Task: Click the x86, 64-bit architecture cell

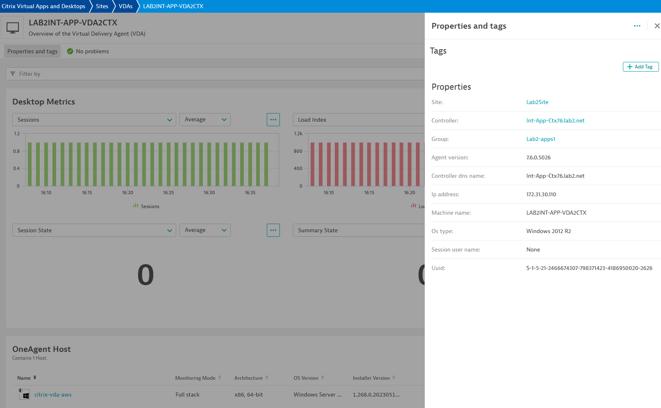Action: click(248, 394)
